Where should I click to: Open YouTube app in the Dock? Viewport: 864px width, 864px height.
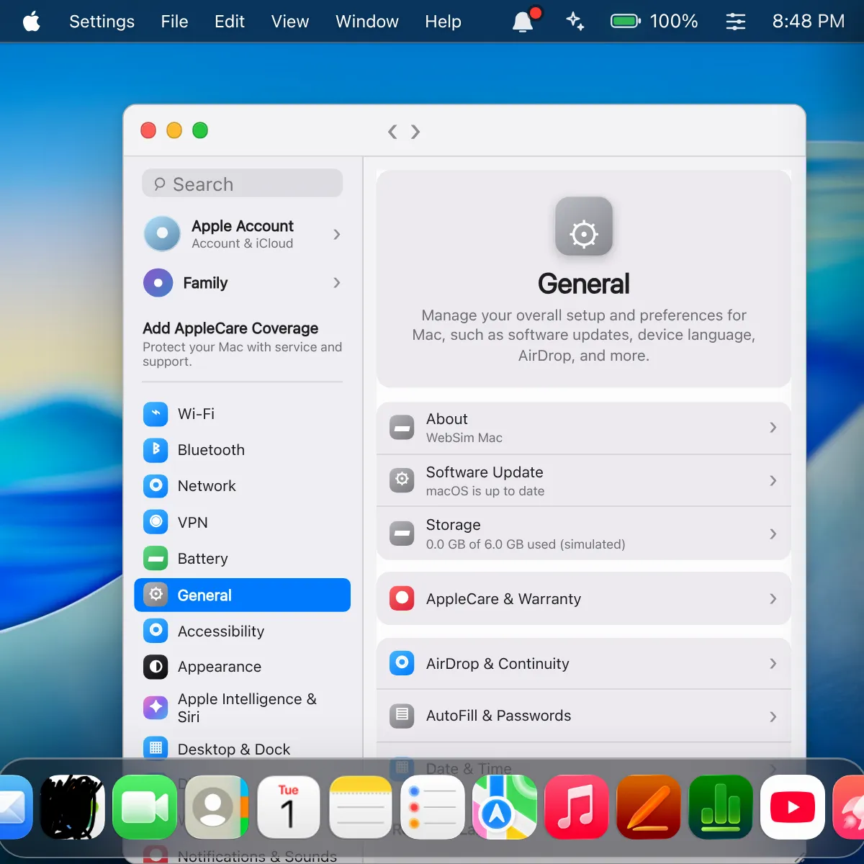click(793, 807)
